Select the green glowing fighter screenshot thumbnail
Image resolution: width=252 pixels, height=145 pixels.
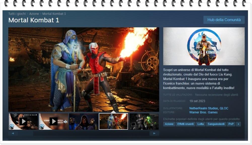pyautogui.click(x=144, y=121)
